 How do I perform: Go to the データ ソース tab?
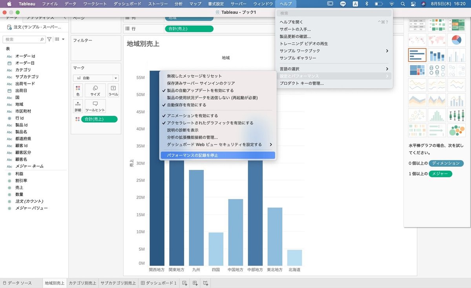pyautogui.click(x=20, y=283)
